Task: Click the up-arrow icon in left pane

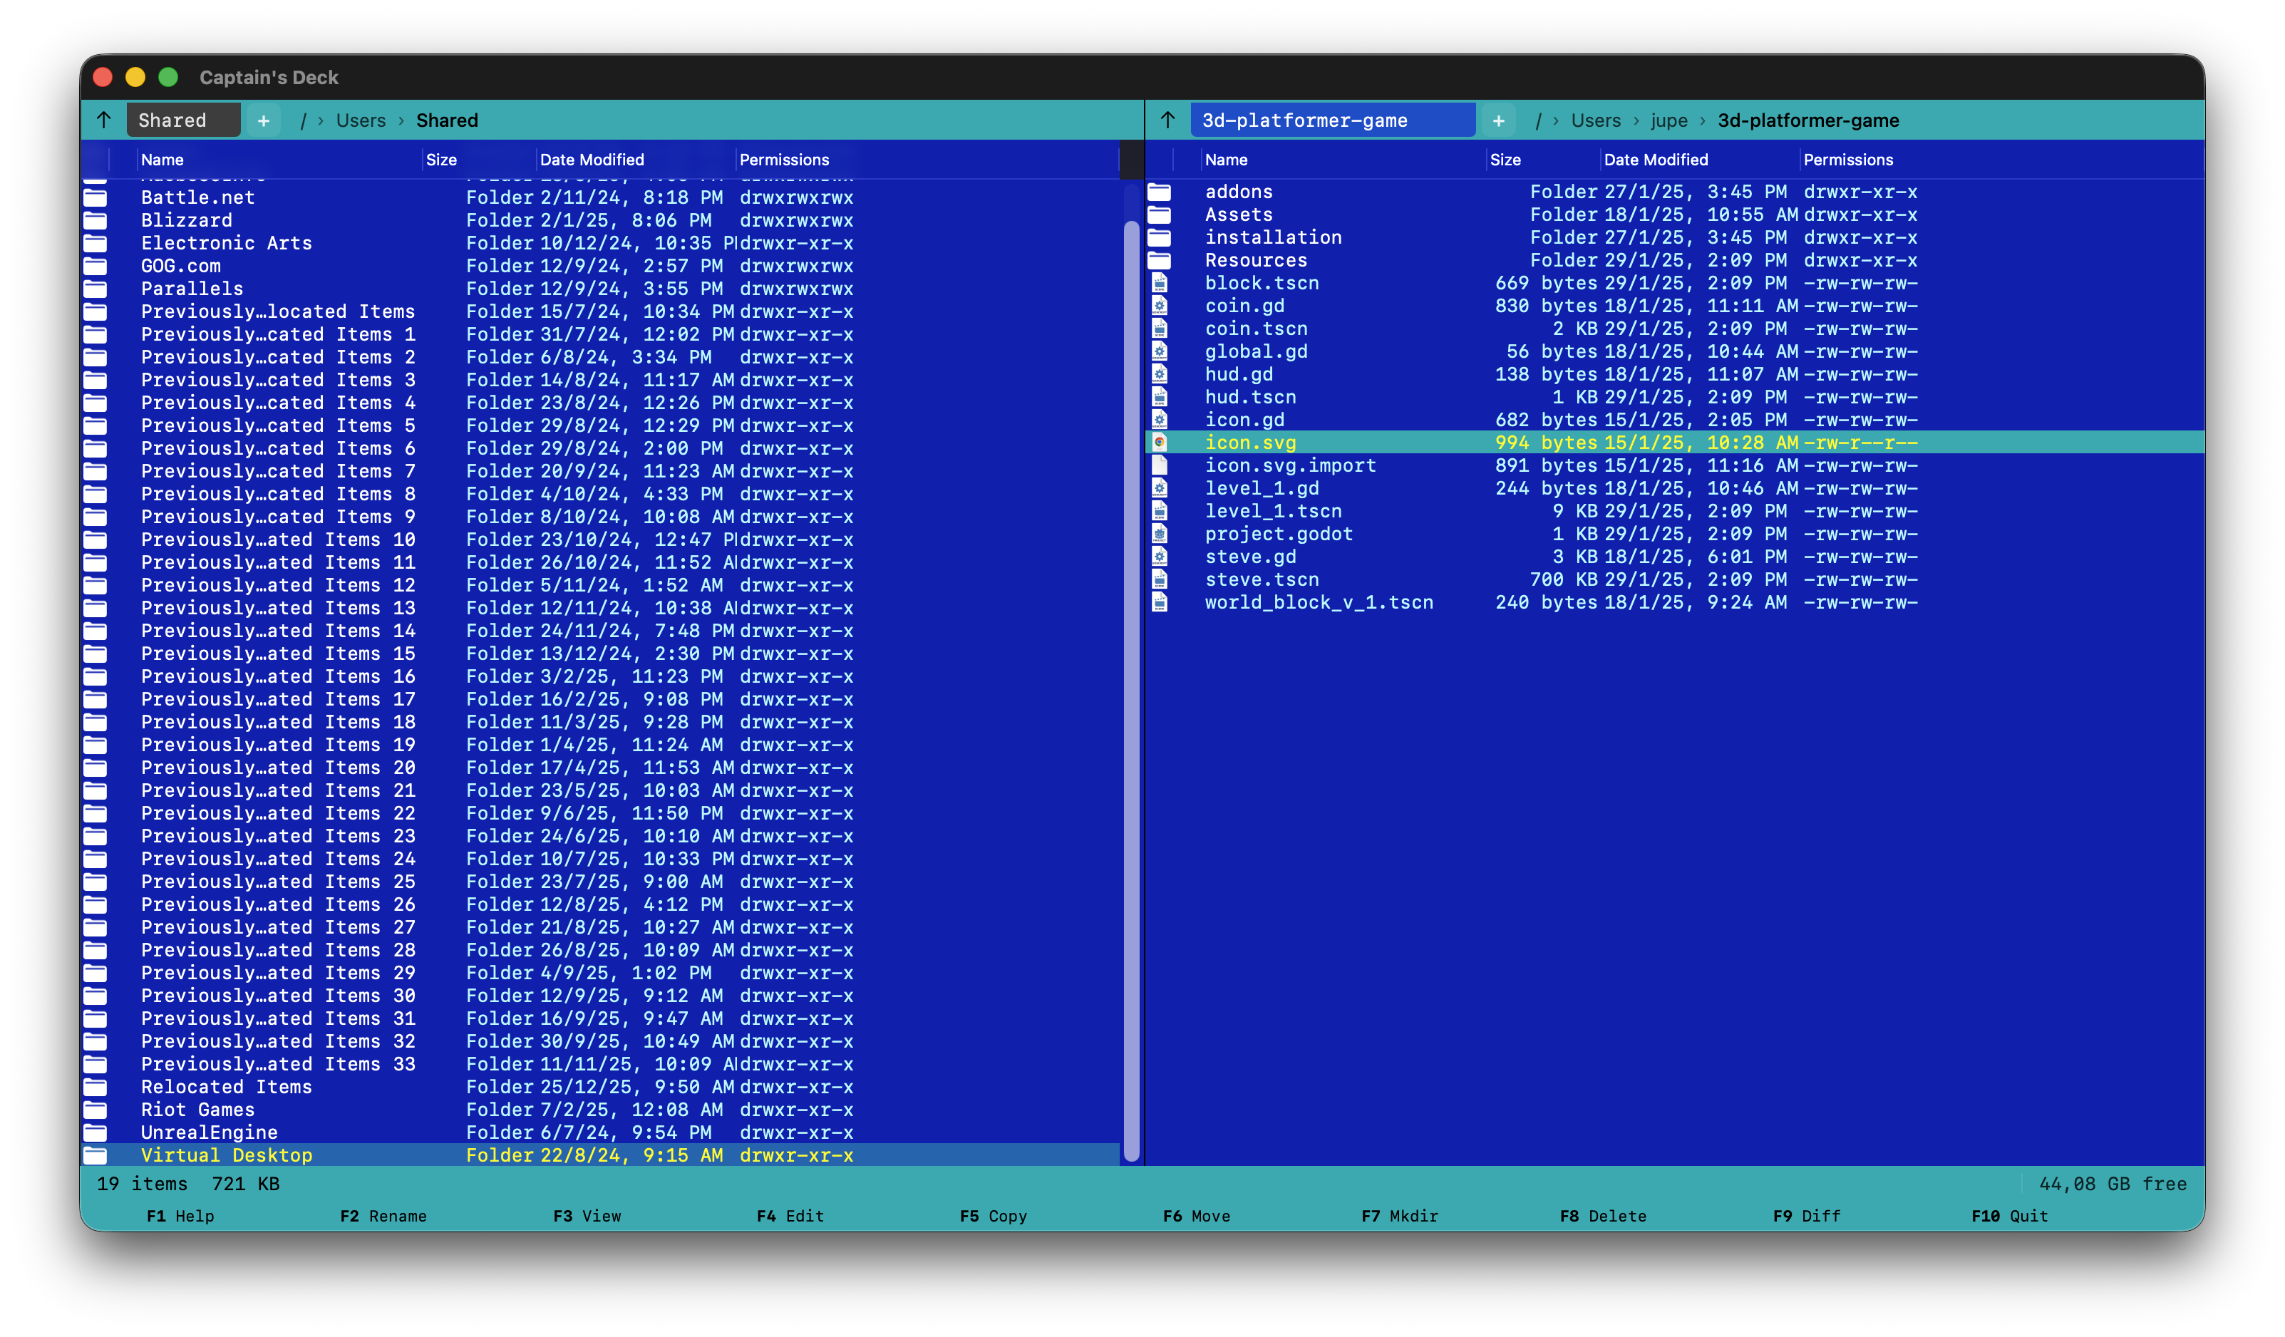Action: [104, 120]
